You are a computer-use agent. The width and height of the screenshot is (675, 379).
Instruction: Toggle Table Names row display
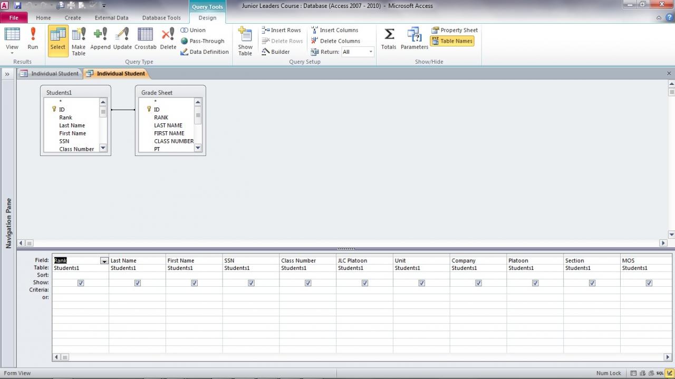(452, 41)
